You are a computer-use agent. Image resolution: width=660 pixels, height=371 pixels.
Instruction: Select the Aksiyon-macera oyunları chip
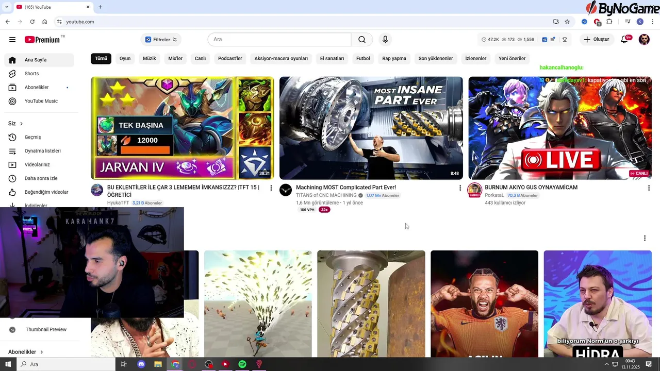(x=281, y=58)
